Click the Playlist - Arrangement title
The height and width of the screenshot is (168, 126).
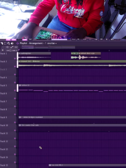[x=31, y=43]
